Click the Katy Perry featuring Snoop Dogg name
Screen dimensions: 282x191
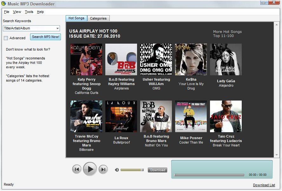click(87, 84)
